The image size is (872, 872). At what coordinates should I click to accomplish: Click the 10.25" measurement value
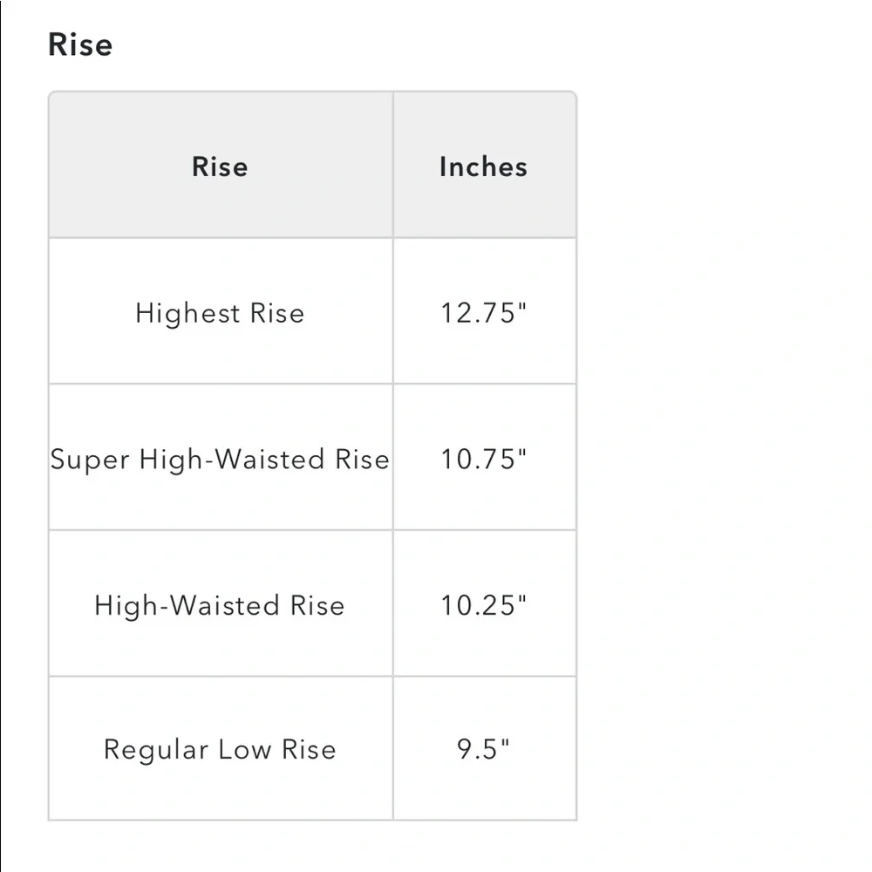pyautogui.click(x=484, y=605)
